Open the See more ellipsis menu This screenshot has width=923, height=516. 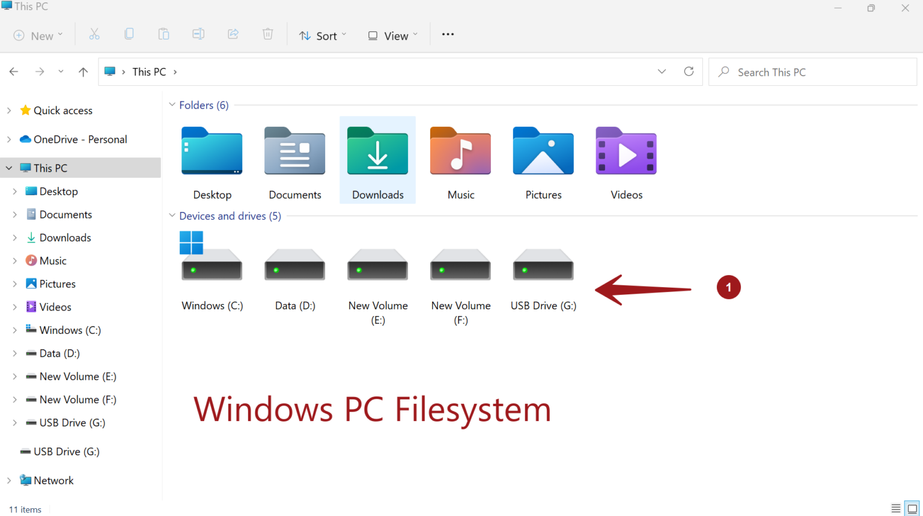coord(447,35)
